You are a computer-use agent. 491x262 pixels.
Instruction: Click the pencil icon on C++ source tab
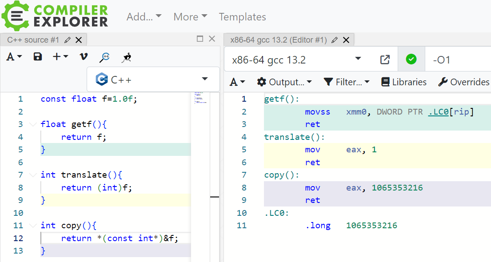pyautogui.click(x=68, y=40)
